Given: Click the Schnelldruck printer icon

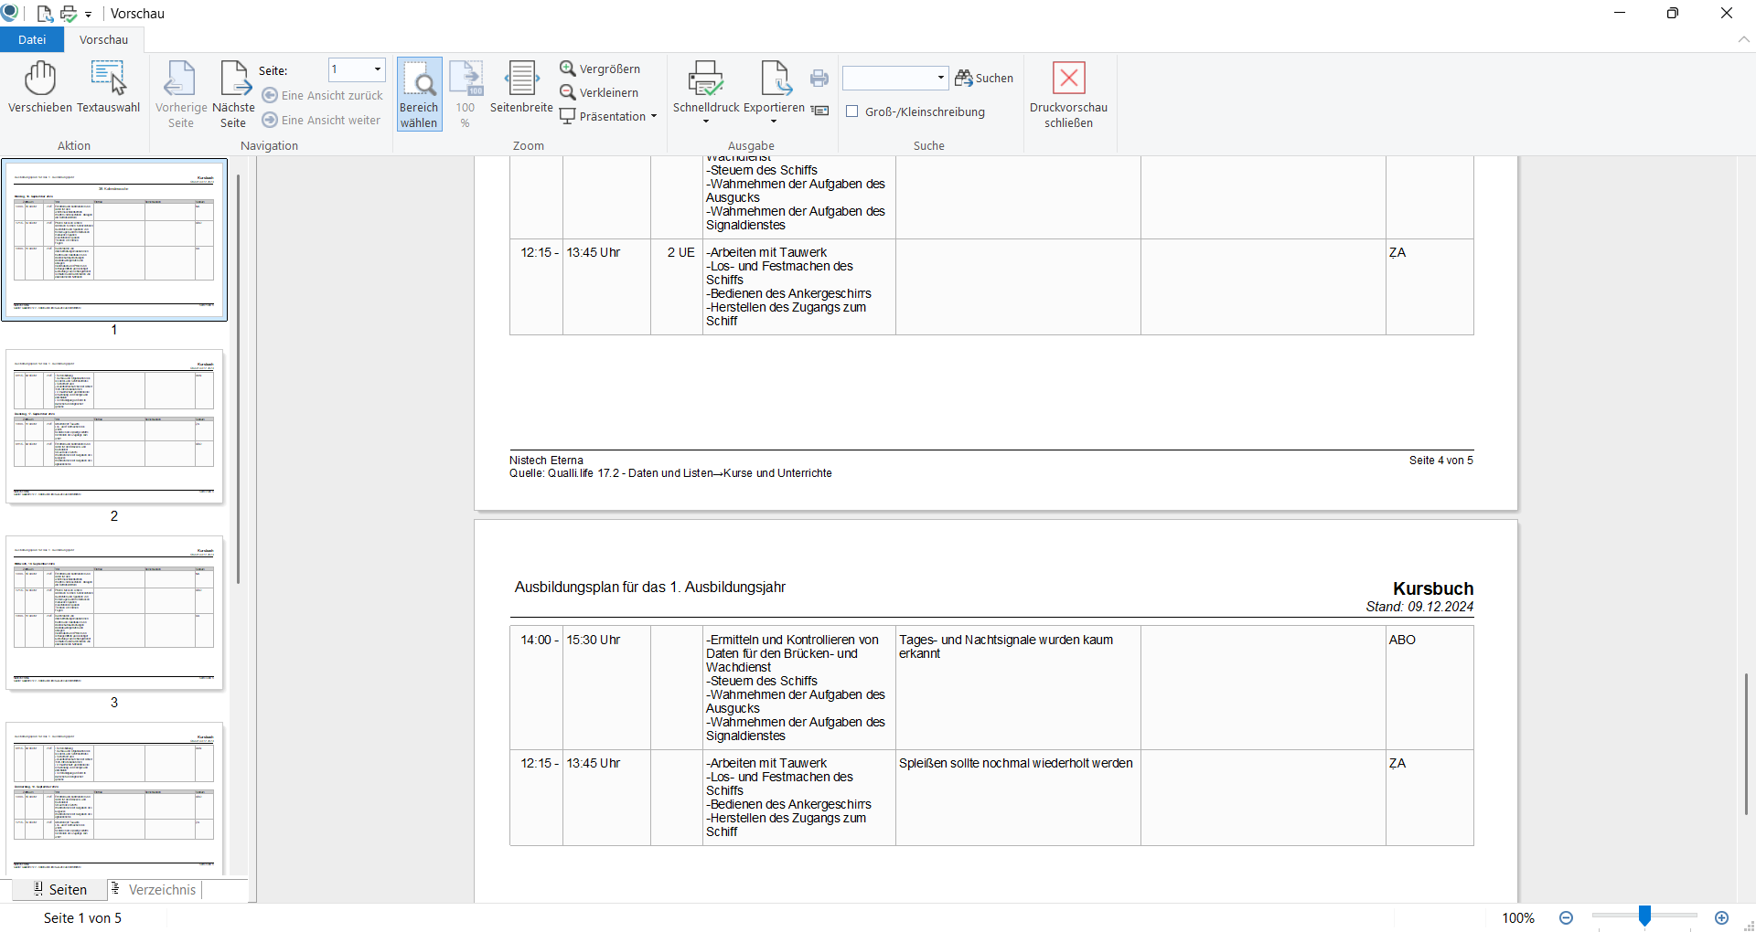Looking at the screenshot, I should 705,79.
